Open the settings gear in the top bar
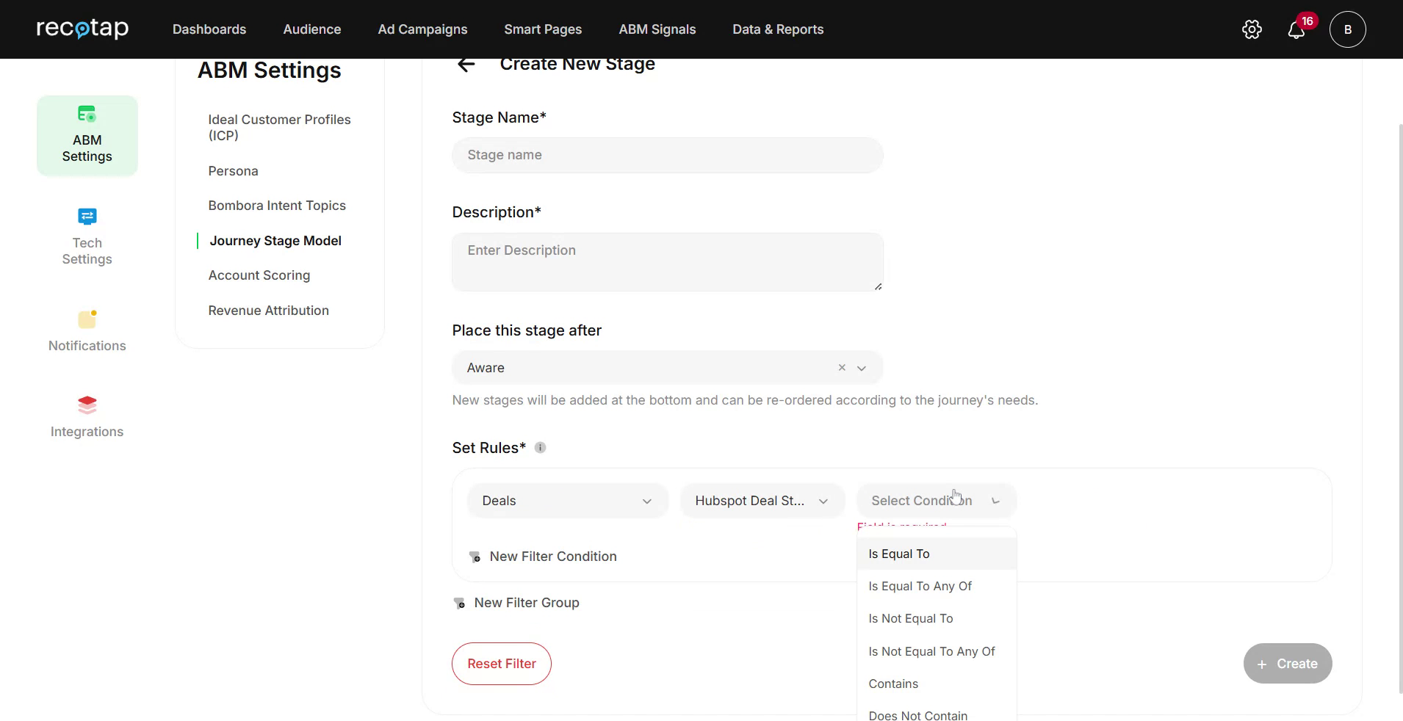1403x721 pixels. pos(1251,29)
